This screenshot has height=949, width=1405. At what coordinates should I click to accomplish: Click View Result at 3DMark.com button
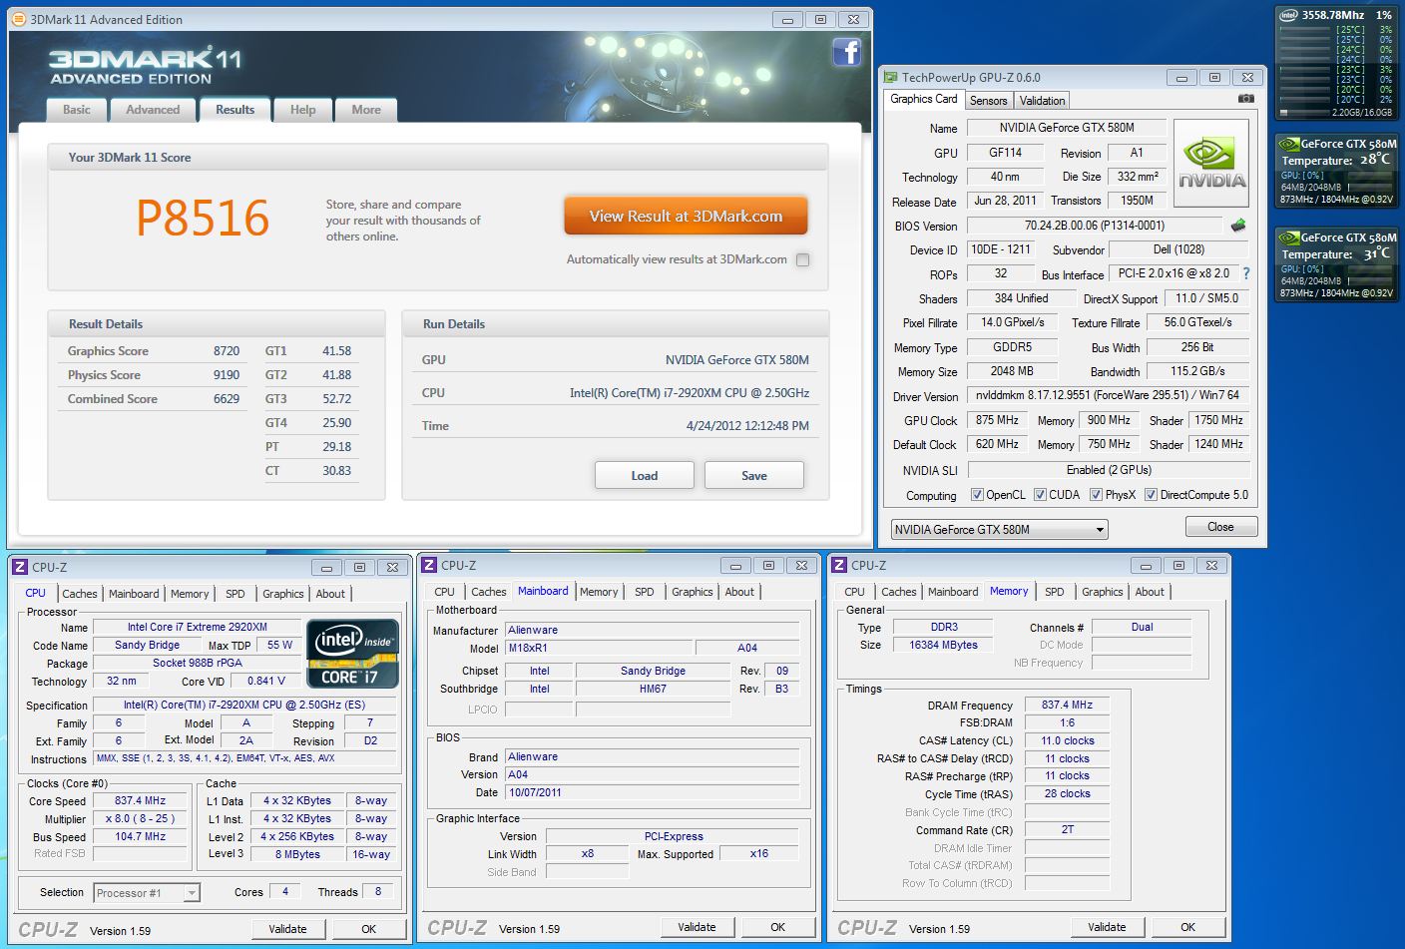686,217
